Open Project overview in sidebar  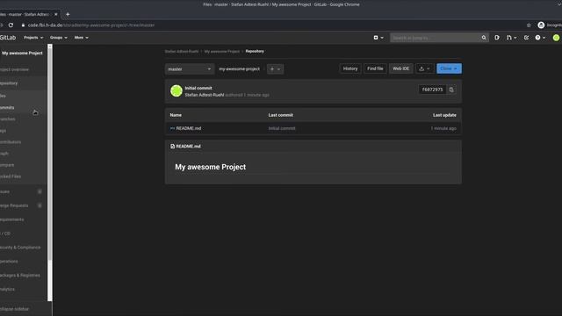(14, 69)
